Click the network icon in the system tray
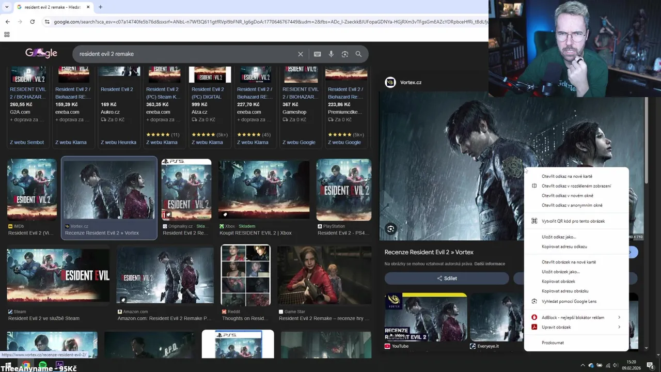 tap(607, 365)
